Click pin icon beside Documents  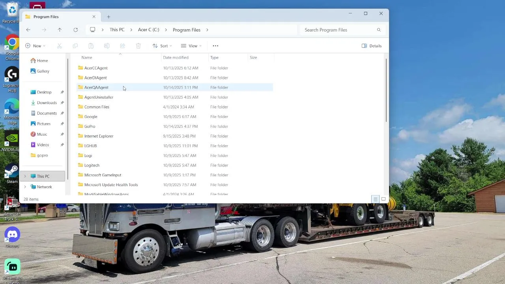[x=62, y=113]
